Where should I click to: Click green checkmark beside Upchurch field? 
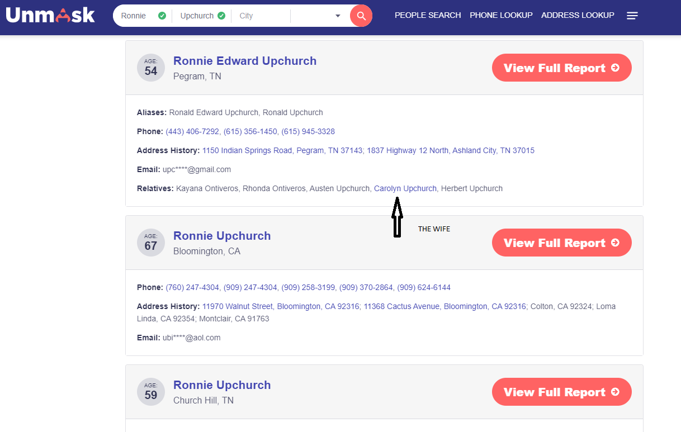coord(221,16)
